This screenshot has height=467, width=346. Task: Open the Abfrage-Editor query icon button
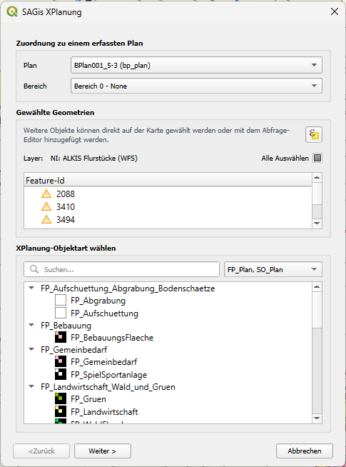pyautogui.click(x=314, y=135)
